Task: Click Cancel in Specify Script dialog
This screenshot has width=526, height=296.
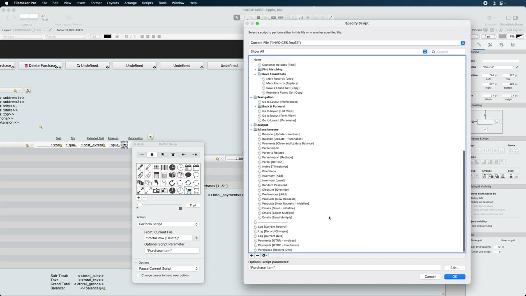Action: click(x=430, y=277)
